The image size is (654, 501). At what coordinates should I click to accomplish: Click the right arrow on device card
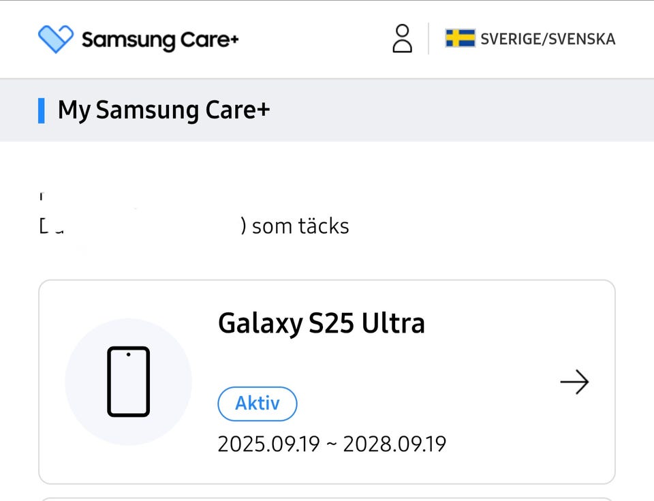click(x=574, y=382)
